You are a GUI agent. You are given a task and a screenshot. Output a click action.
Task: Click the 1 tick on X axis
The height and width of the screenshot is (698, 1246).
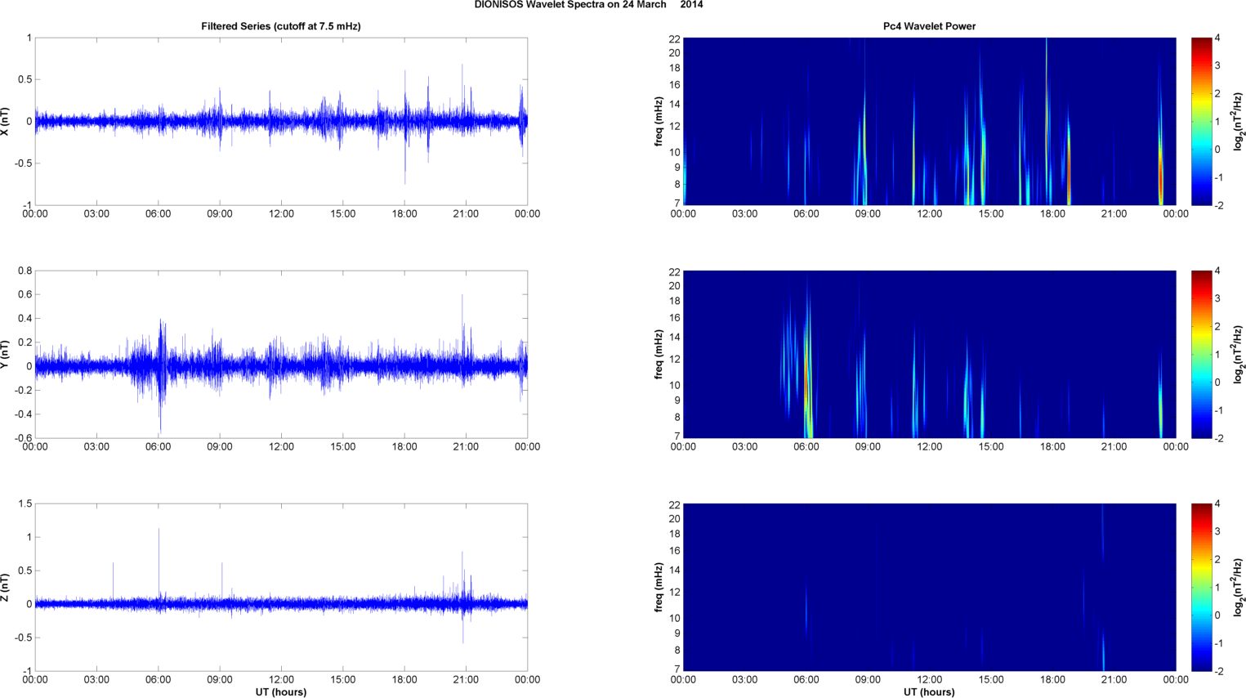pos(29,38)
